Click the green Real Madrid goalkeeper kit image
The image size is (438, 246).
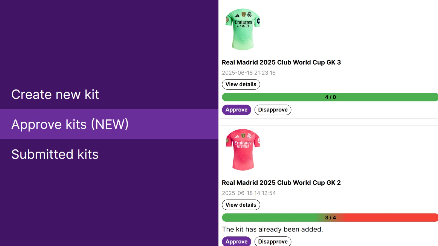tap(243, 29)
